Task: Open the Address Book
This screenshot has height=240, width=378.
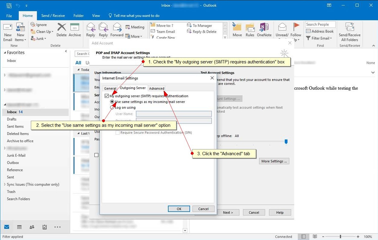Action: tap(320, 31)
